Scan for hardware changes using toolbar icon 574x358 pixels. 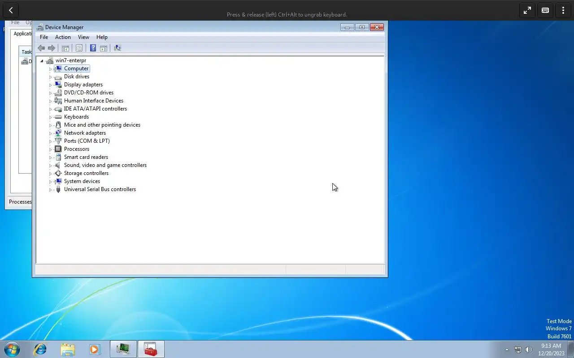click(x=117, y=48)
